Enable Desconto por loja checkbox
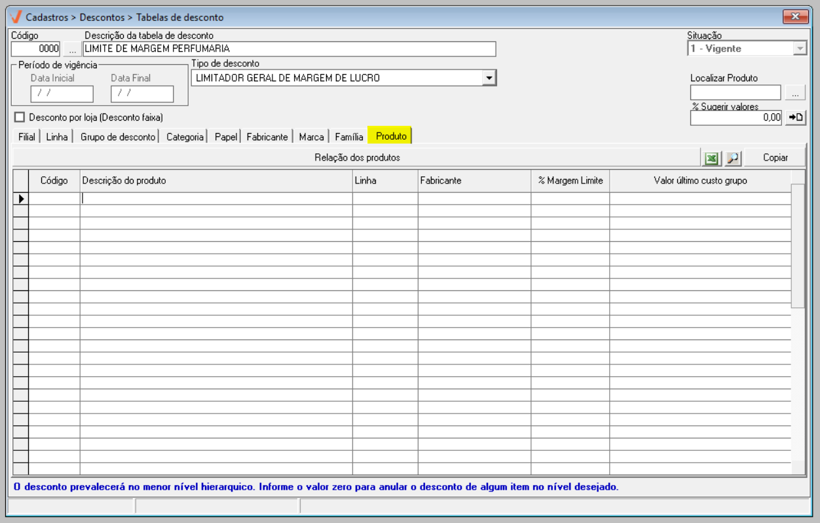Screen dimensions: 820x523 click(19, 117)
